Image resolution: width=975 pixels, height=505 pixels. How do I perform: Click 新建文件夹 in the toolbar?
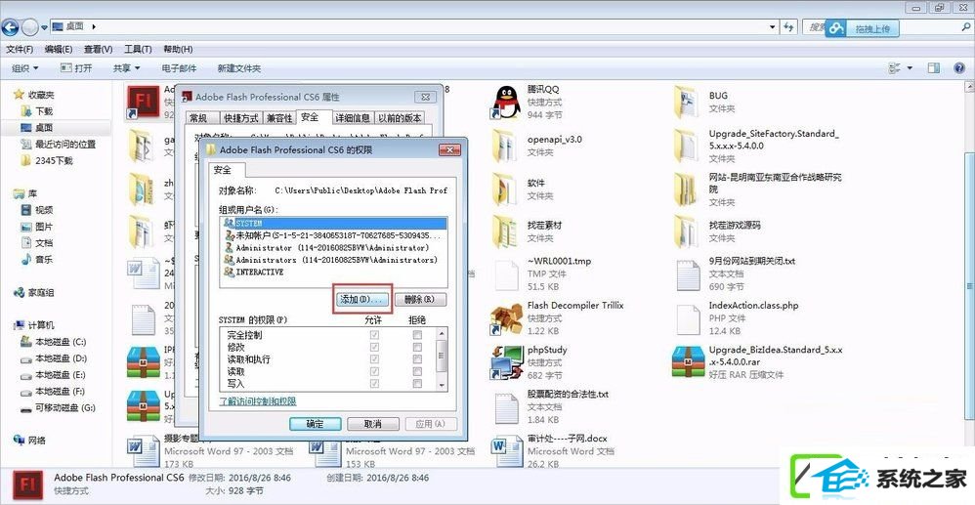(x=238, y=68)
